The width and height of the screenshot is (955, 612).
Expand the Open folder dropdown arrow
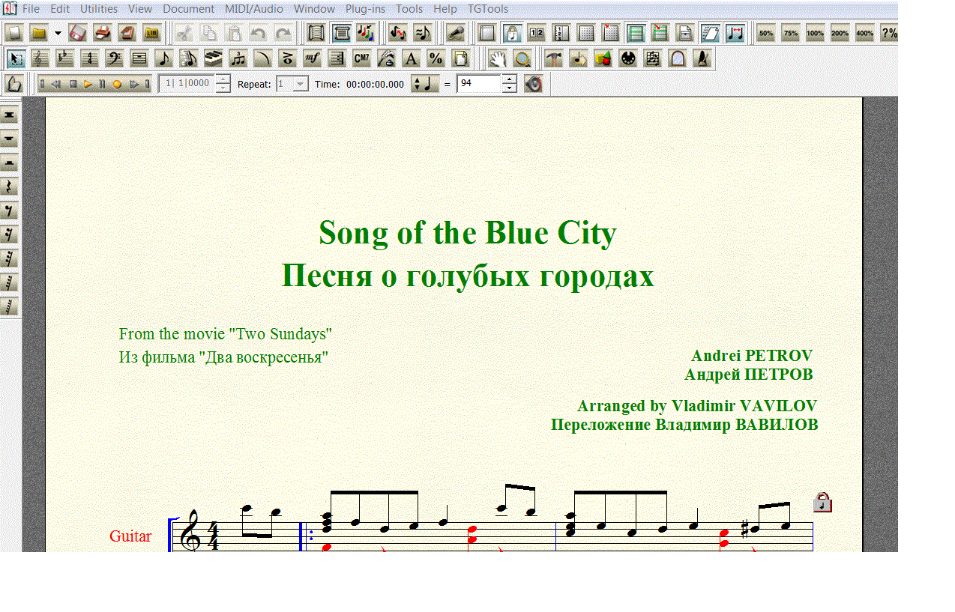[x=58, y=33]
